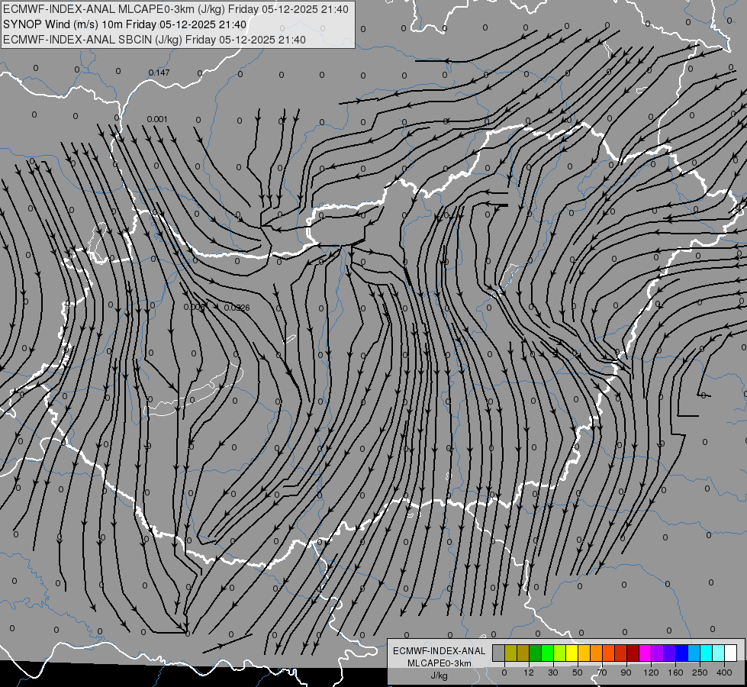This screenshot has width=747, height=687.
Task: Click the legend scale label 250
Action: point(700,672)
